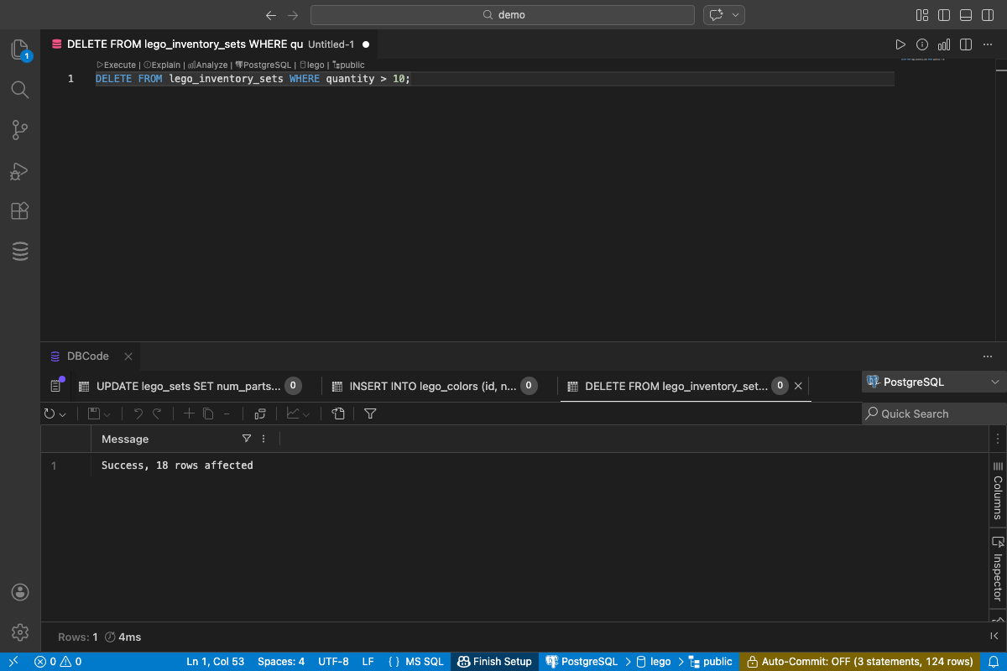Image resolution: width=1007 pixels, height=671 pixels.
Task: Undo changes using the undo arrow icon
Action: 138,414
